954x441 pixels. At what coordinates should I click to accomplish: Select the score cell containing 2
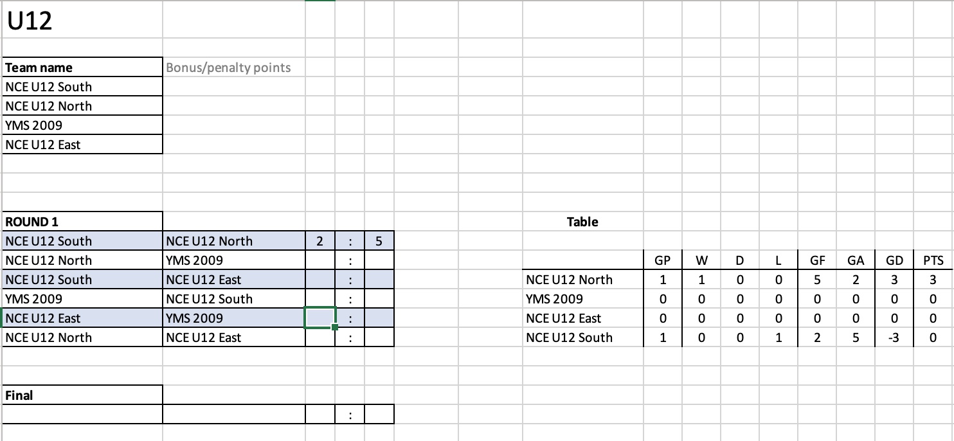point(319,241)
